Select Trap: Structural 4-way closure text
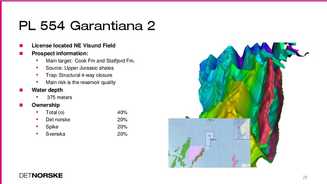This screenshot has height=184, width=327. [x=79, y=75]
